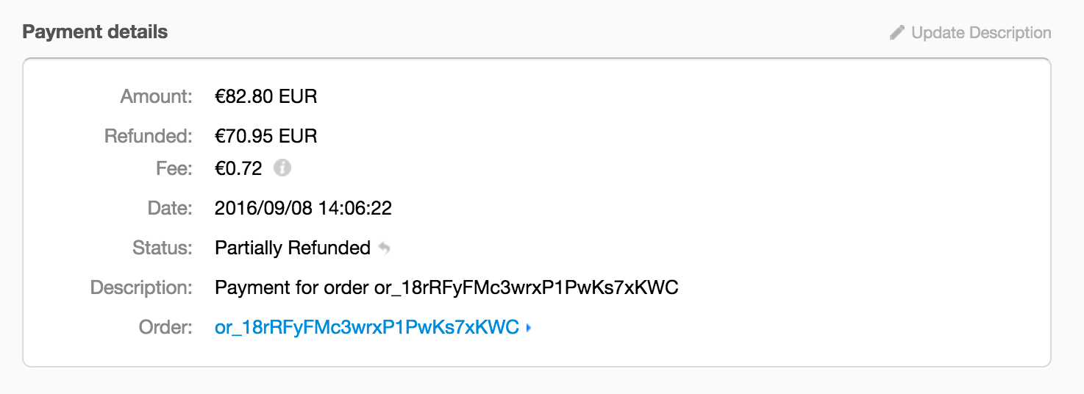The image size is (1084, 394).
Task: Click the blue arrow after the order link
Action: pyautogui.click(x=529, y=328)
